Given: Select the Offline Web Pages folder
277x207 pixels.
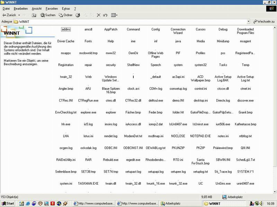Looking at the screenshot, I should [x=155, y=55].
